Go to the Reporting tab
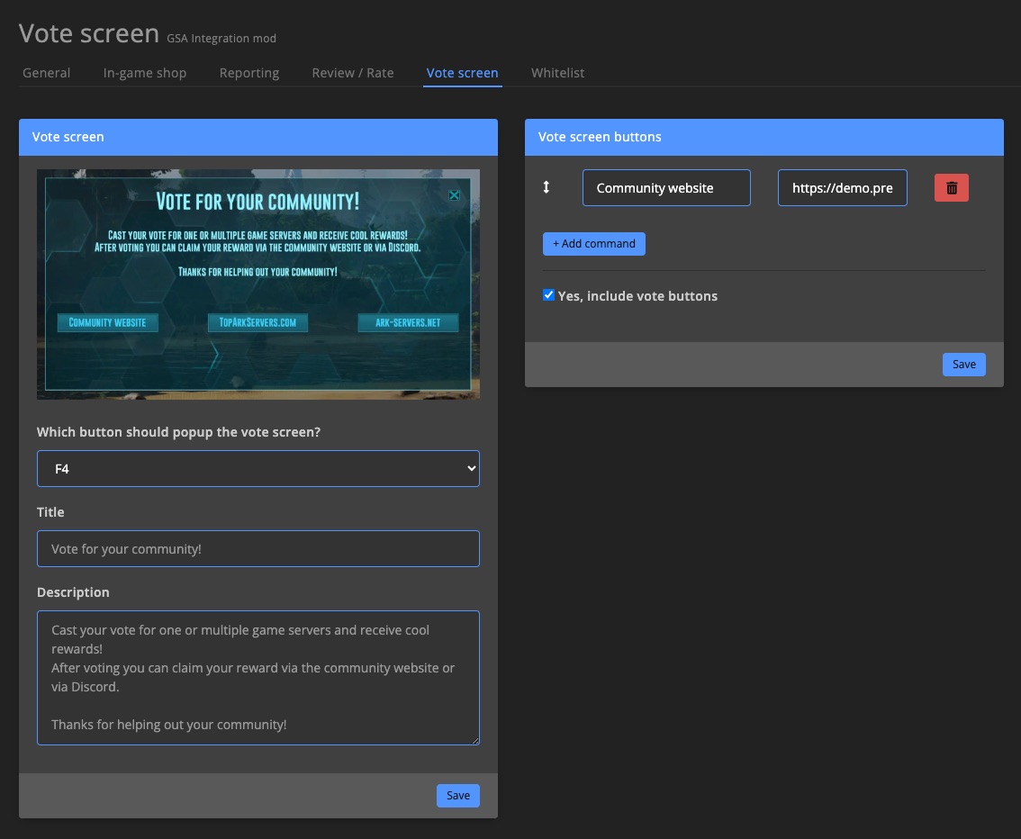This screenshot has height=839, width=1021. pos(248,73)
